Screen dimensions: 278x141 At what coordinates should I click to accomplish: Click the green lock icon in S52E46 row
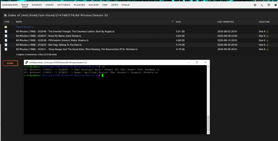[x=267, y=32]
